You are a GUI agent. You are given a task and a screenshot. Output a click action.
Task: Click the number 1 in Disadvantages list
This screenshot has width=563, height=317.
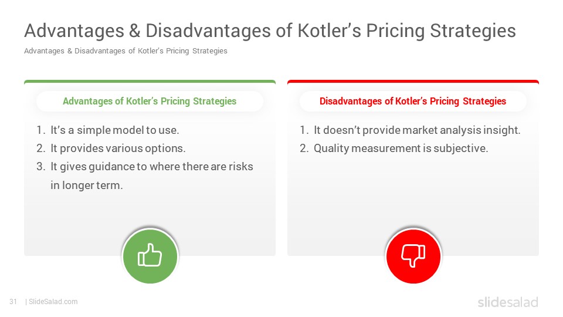304,130
